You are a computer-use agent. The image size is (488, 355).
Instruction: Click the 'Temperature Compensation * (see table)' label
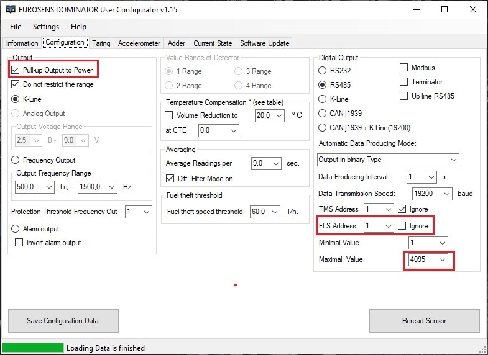click(224, 102)
